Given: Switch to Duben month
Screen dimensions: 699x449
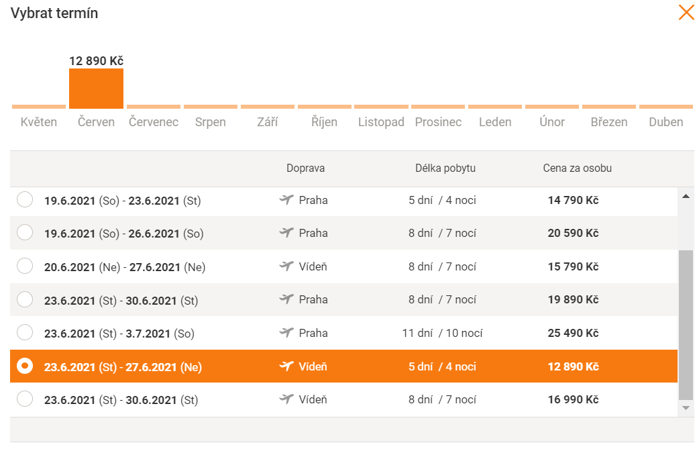Looking at the screenshot, I should (666, 121).
